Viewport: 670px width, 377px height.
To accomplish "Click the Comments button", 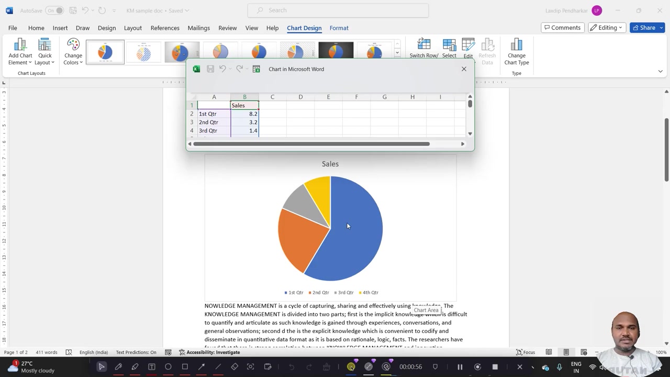I will [562, 27].
